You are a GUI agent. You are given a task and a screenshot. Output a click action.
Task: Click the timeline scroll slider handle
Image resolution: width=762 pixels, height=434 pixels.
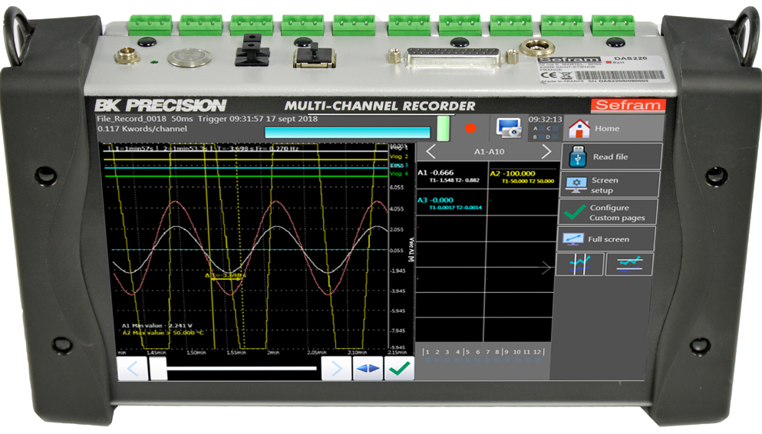158,369
